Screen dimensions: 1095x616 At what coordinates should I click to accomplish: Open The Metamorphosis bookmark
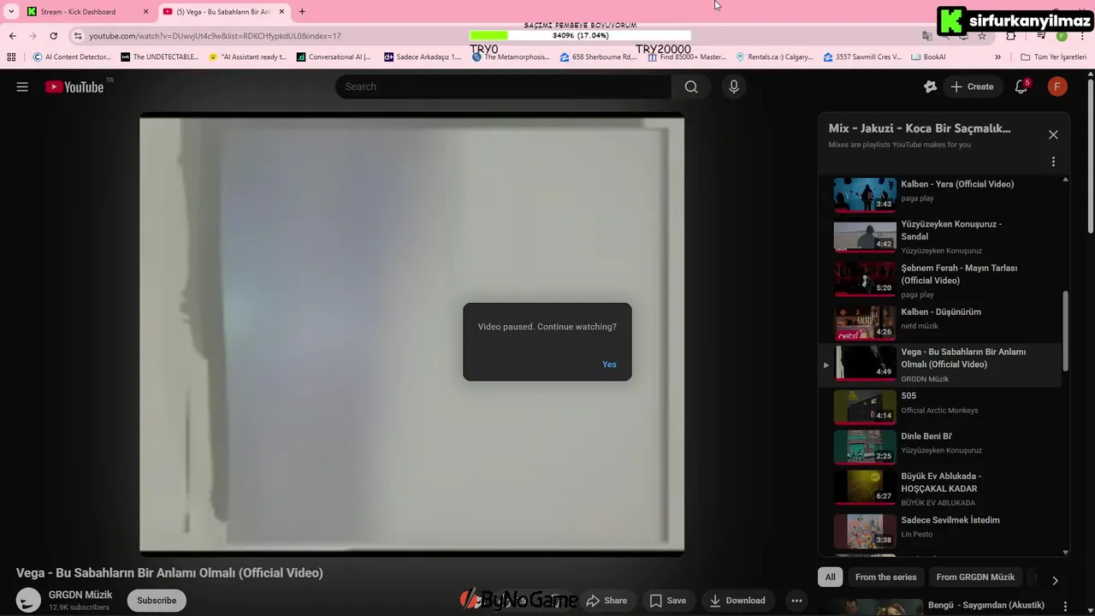511,57
